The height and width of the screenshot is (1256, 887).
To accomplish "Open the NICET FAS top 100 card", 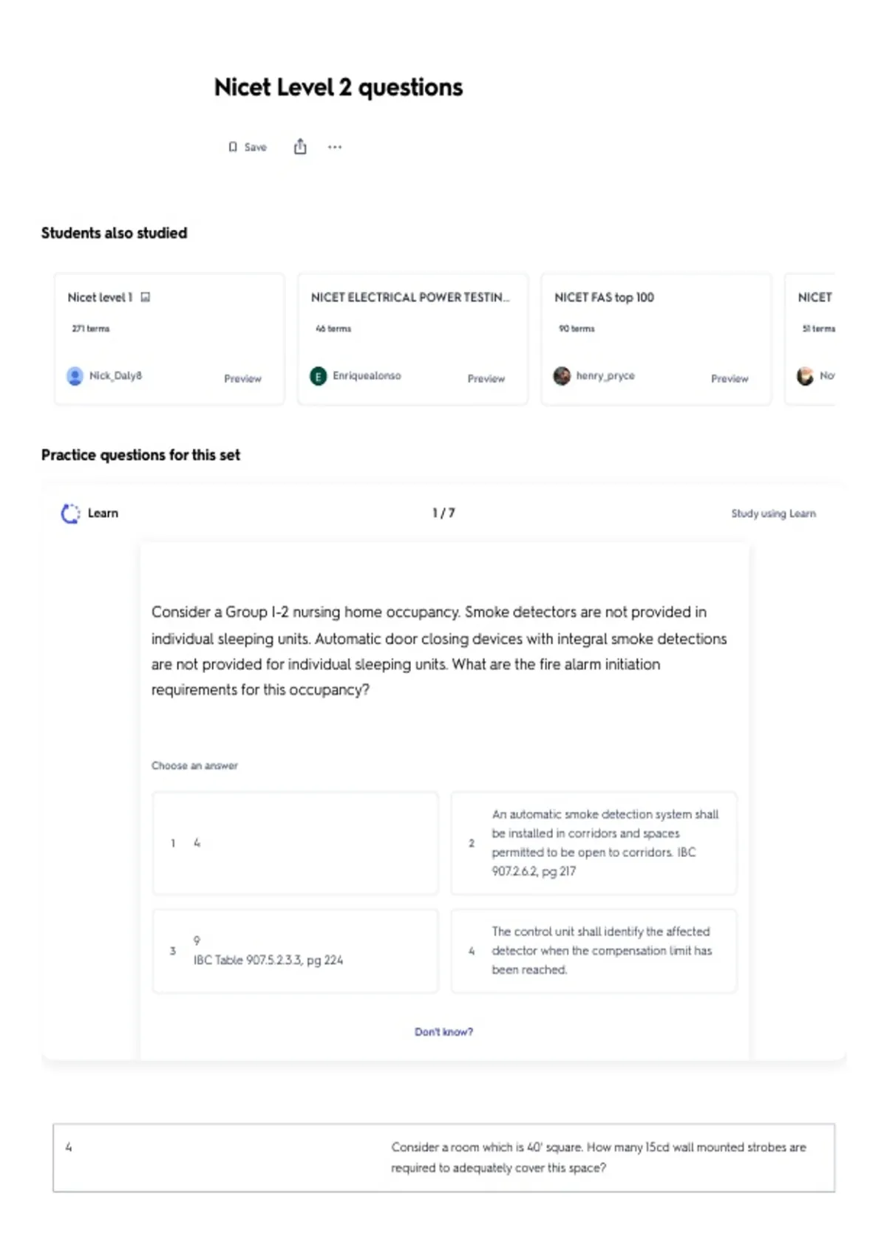I will 656,339.
